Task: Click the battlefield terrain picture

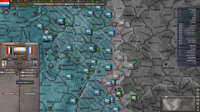Action: coord(20,50)
